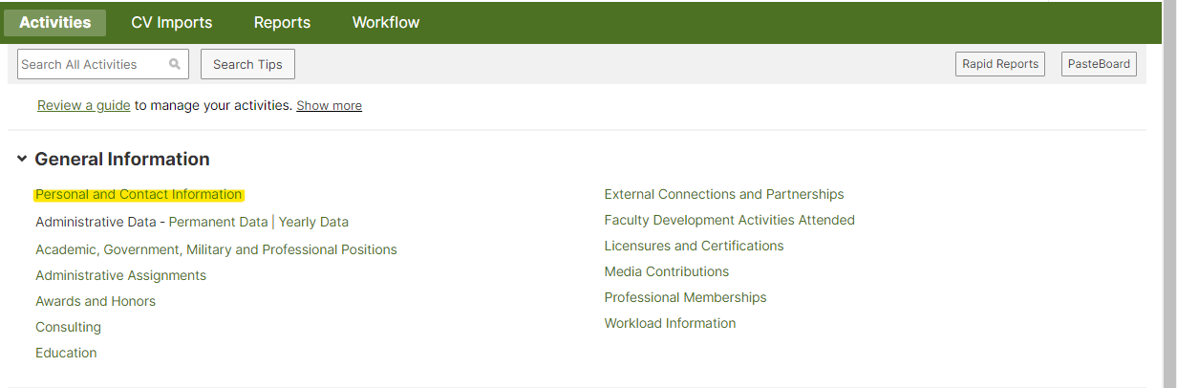Select the Activities tab
This screenshot has height=388, width=1177.
click(x=55, y=22)
